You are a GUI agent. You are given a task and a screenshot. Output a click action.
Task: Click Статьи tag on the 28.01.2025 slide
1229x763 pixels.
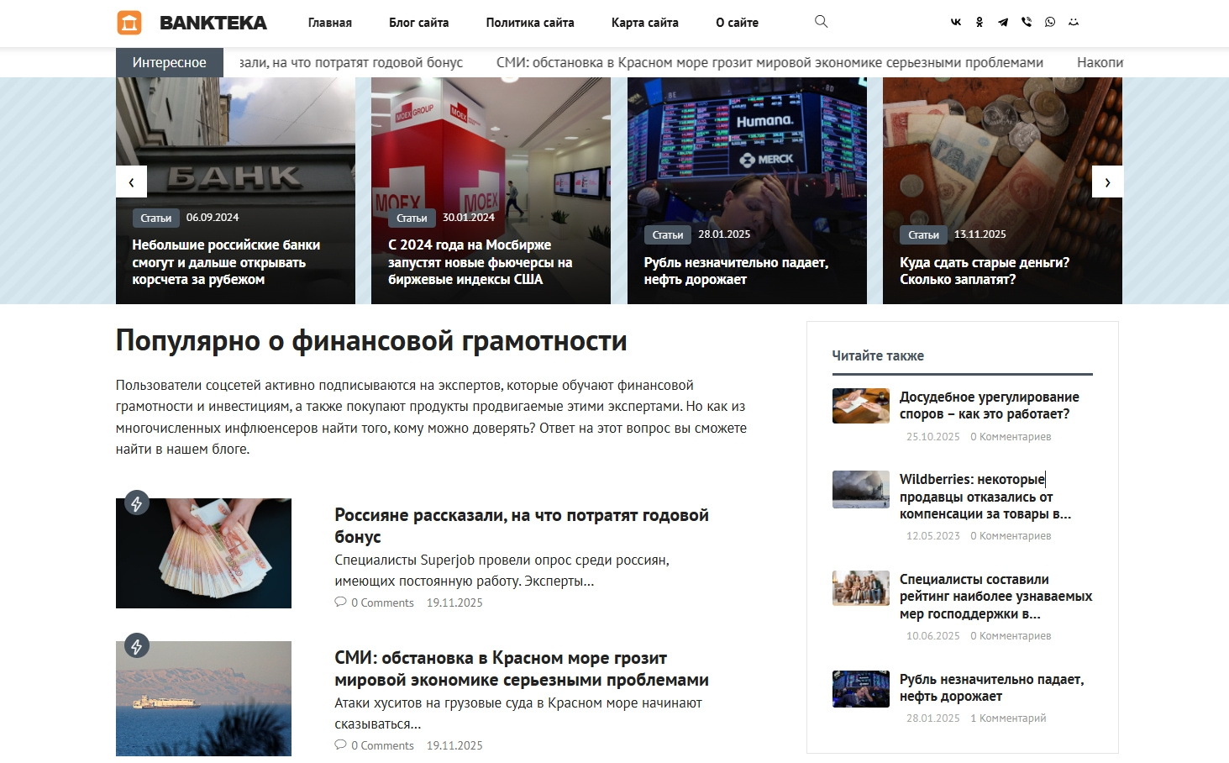668,234
